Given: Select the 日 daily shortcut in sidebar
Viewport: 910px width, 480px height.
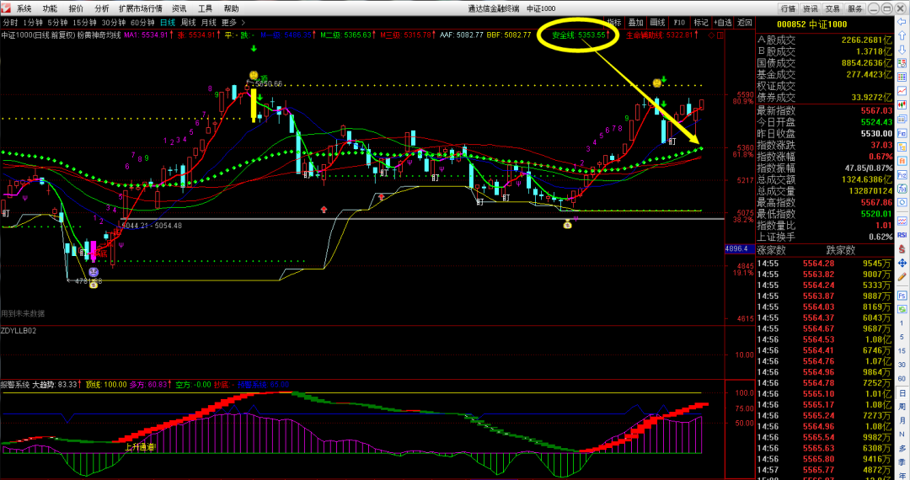Looking at the screenshot, I should coord(902,393).
